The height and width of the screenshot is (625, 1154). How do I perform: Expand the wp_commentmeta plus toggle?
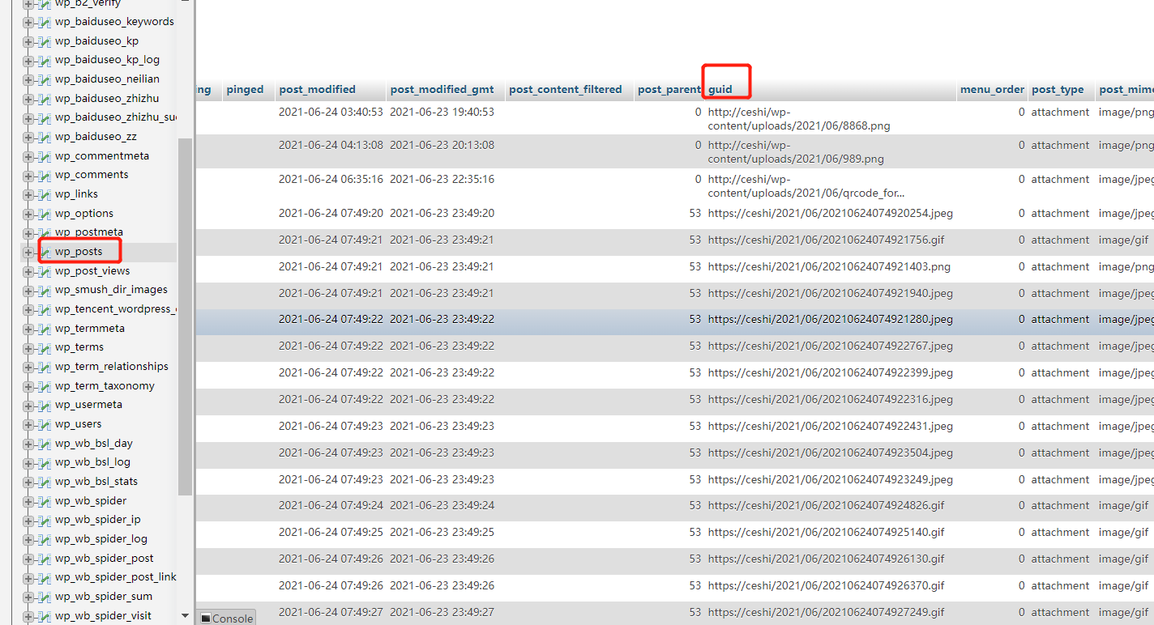click(28, 156)
